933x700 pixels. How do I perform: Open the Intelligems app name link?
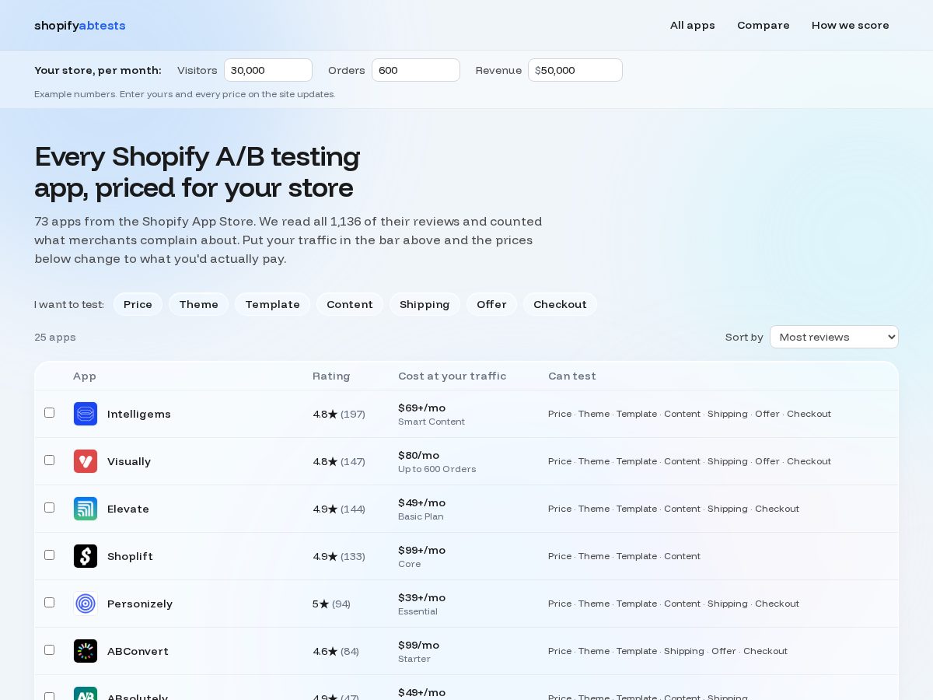[x=139, y=414]
